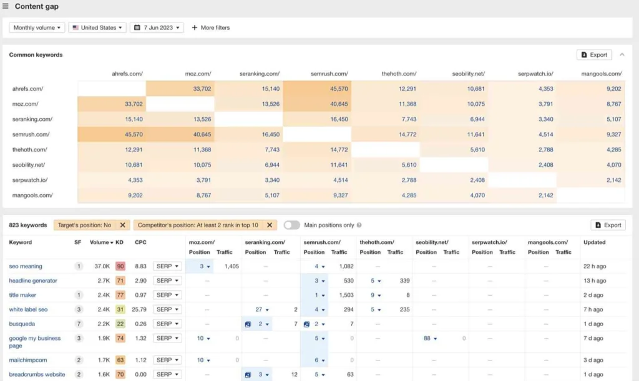Open the busqueda keyword link

tap(22, 324)
